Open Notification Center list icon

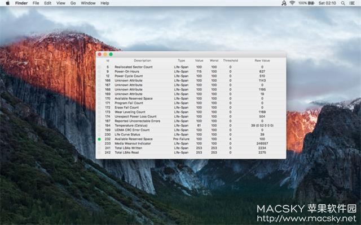(352, 3)
